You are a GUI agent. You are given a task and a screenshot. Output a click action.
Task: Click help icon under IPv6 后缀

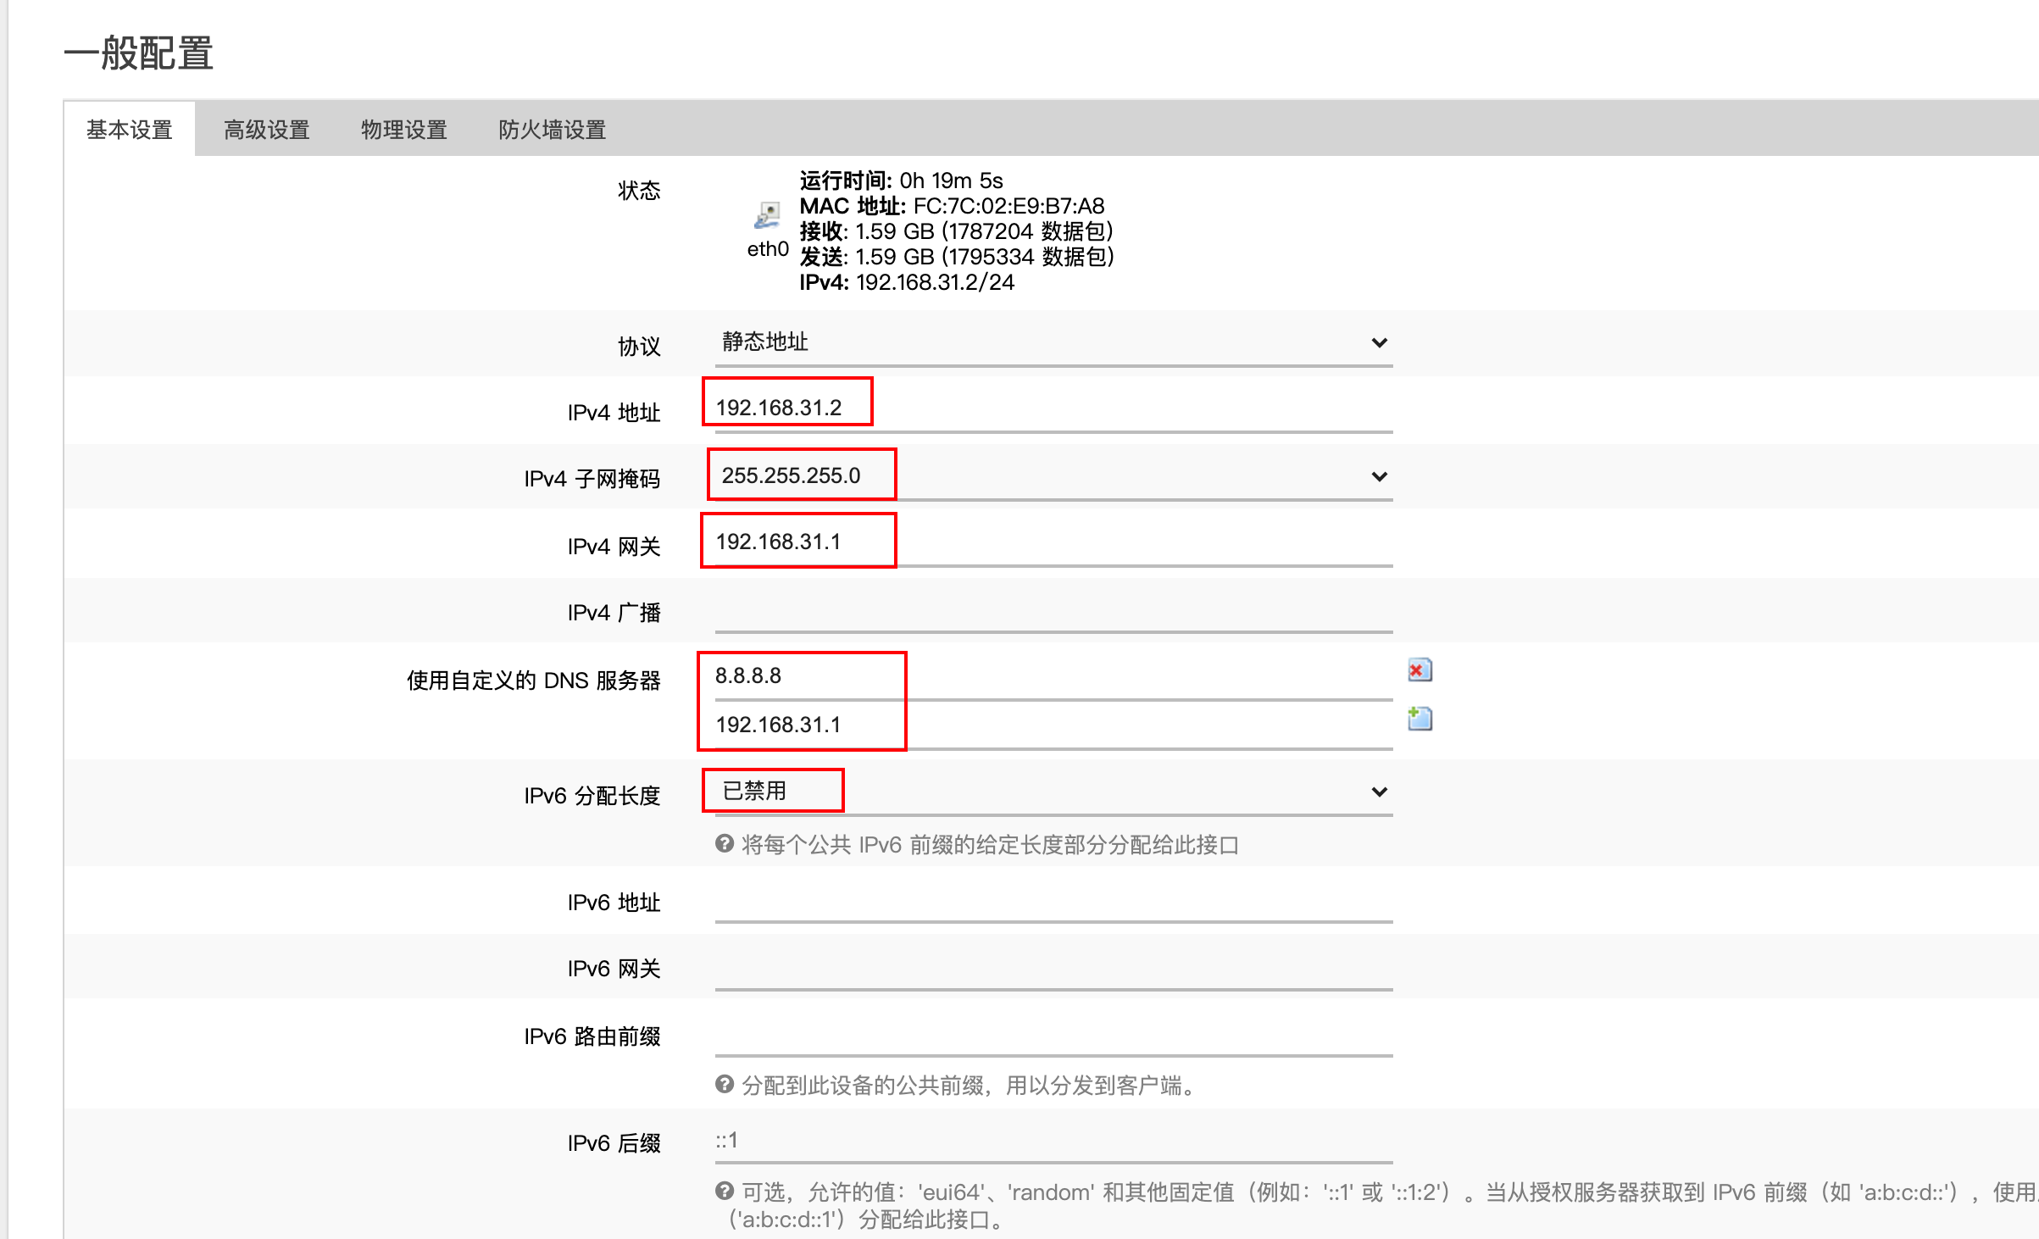click(725, 1192)
